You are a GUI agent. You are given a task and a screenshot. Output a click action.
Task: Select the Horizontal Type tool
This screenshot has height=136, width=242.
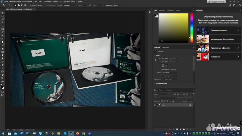point(2,65)
